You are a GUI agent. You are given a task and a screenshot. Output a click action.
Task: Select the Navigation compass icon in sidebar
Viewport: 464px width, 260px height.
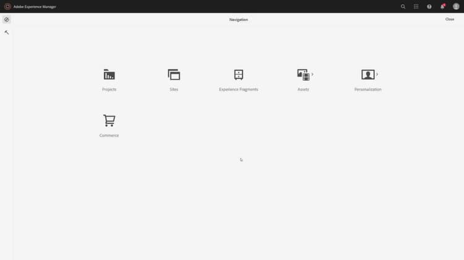(7, 20)
